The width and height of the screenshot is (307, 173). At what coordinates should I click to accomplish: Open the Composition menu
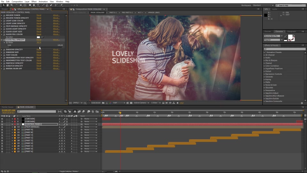point(17,2)
